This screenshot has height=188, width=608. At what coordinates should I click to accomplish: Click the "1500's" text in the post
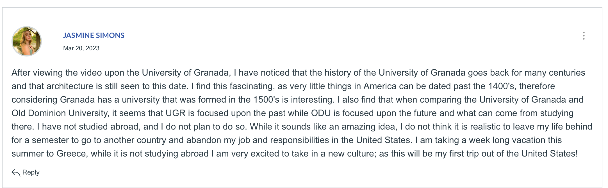pyautogui.click(x=267, y=100)
